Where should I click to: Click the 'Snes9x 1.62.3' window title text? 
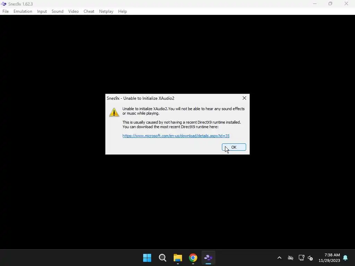click(20, 4)
